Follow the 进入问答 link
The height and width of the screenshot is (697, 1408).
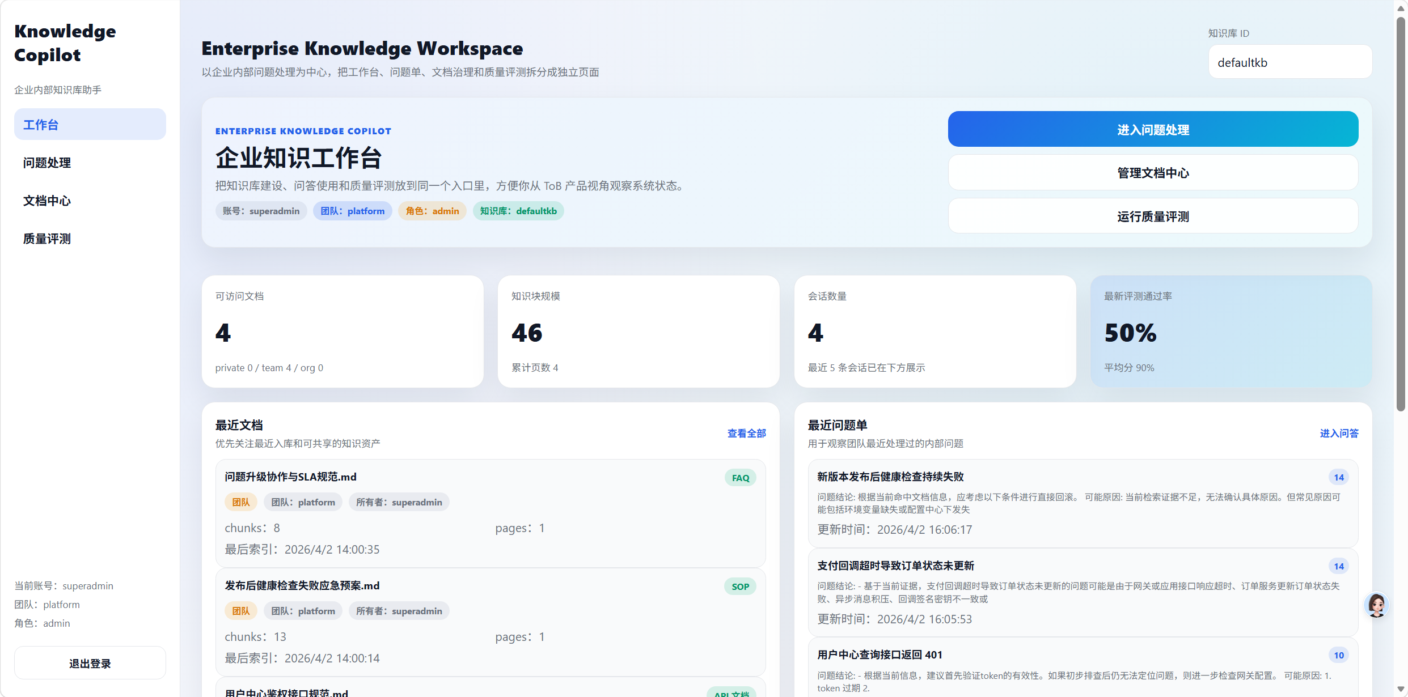coord(1339,433)
